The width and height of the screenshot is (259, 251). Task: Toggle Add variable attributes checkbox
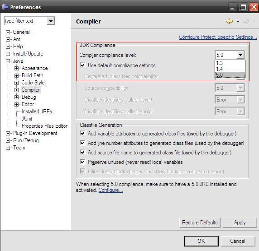[82, 133]
